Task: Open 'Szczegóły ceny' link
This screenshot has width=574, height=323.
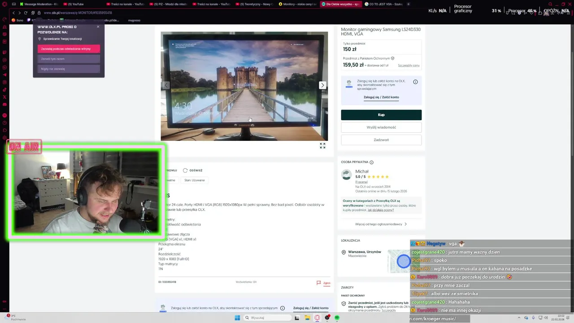Action: (409, 65)
